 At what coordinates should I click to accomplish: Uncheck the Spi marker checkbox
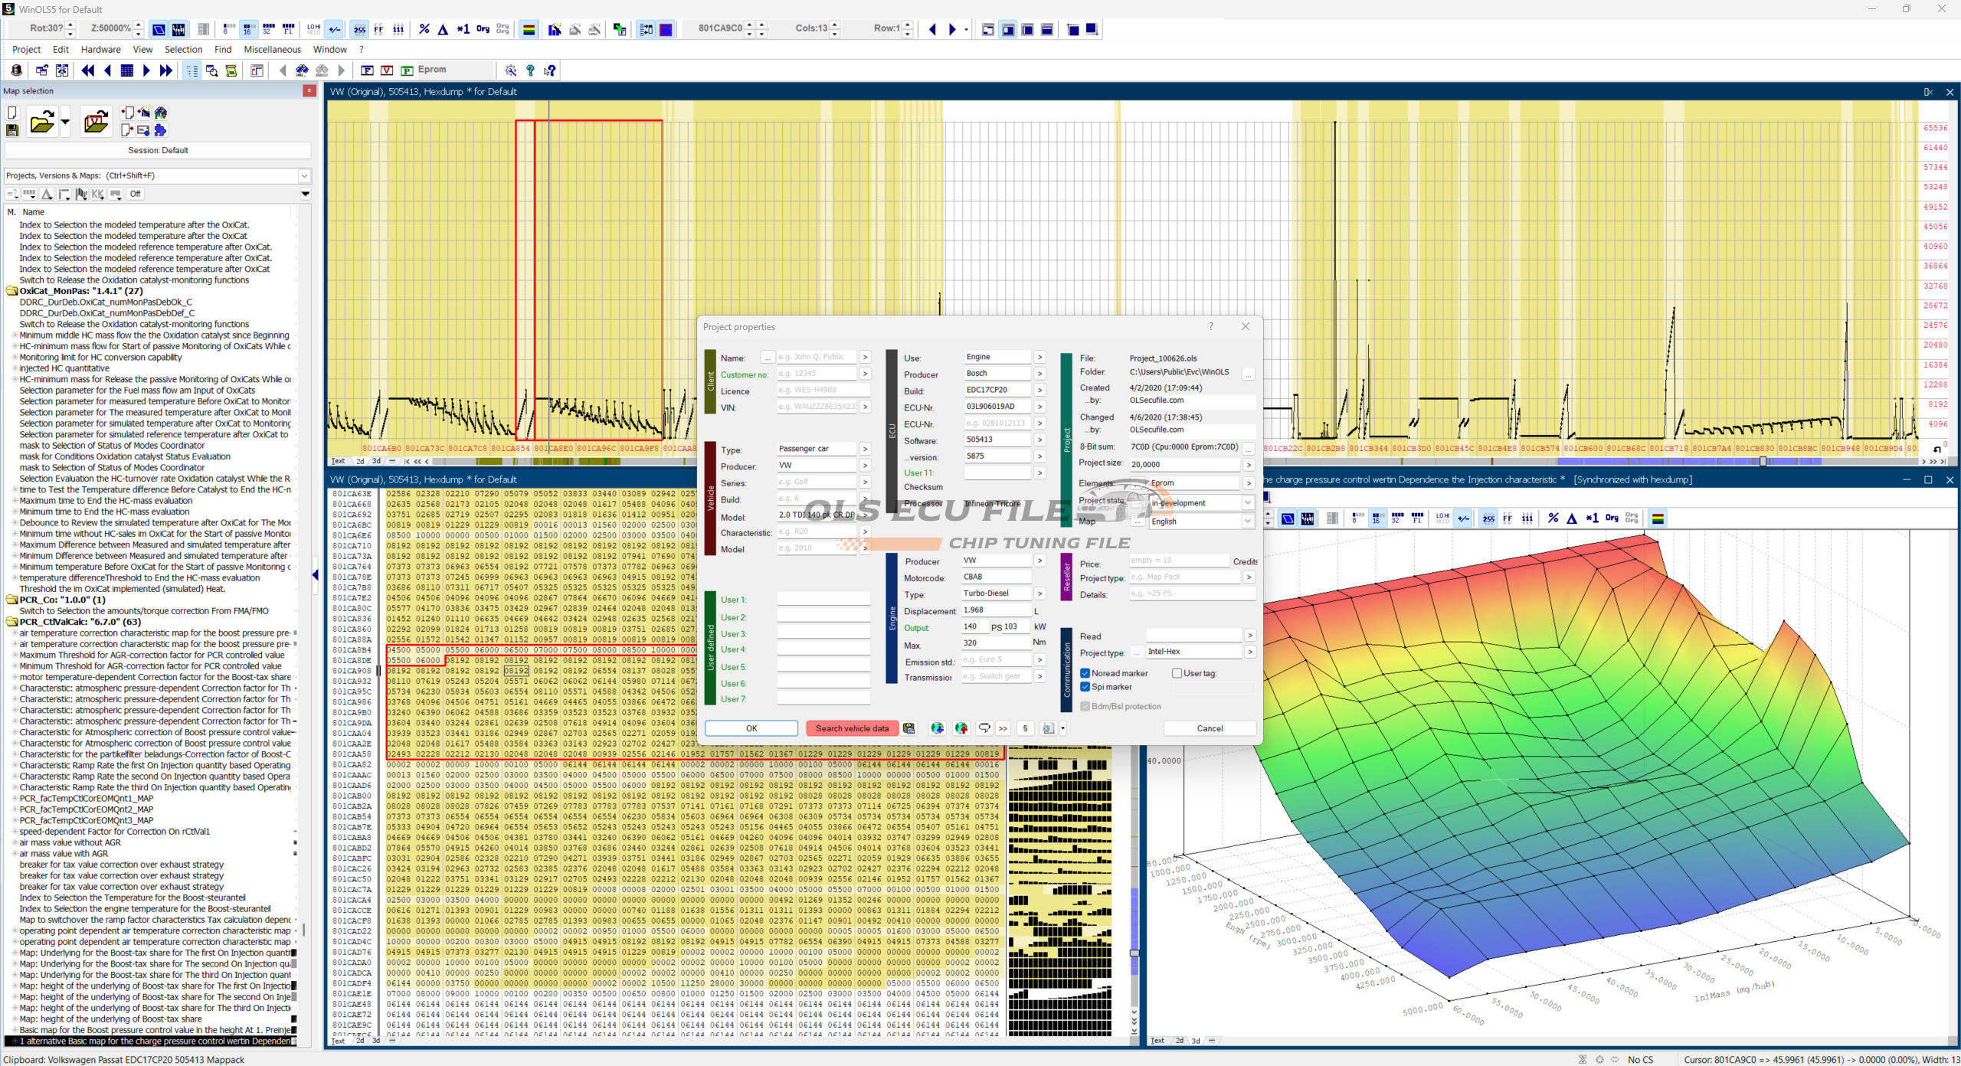pyautogui.click(x=1085, y=687)
